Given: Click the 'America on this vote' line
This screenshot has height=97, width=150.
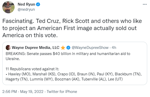Looking at the screenshot, I should [30, 35].
